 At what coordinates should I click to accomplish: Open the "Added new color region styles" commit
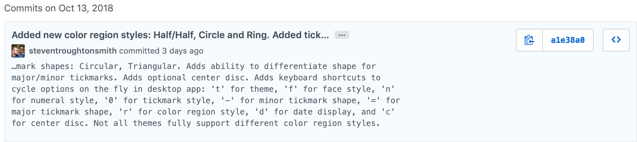point(170,35)
